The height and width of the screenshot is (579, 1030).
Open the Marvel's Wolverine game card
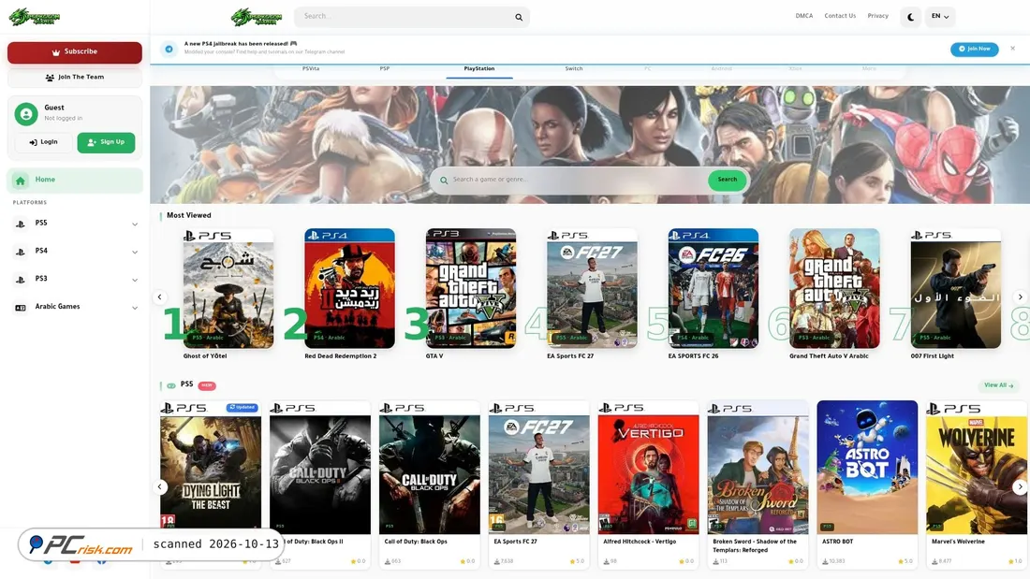(976, 484)
